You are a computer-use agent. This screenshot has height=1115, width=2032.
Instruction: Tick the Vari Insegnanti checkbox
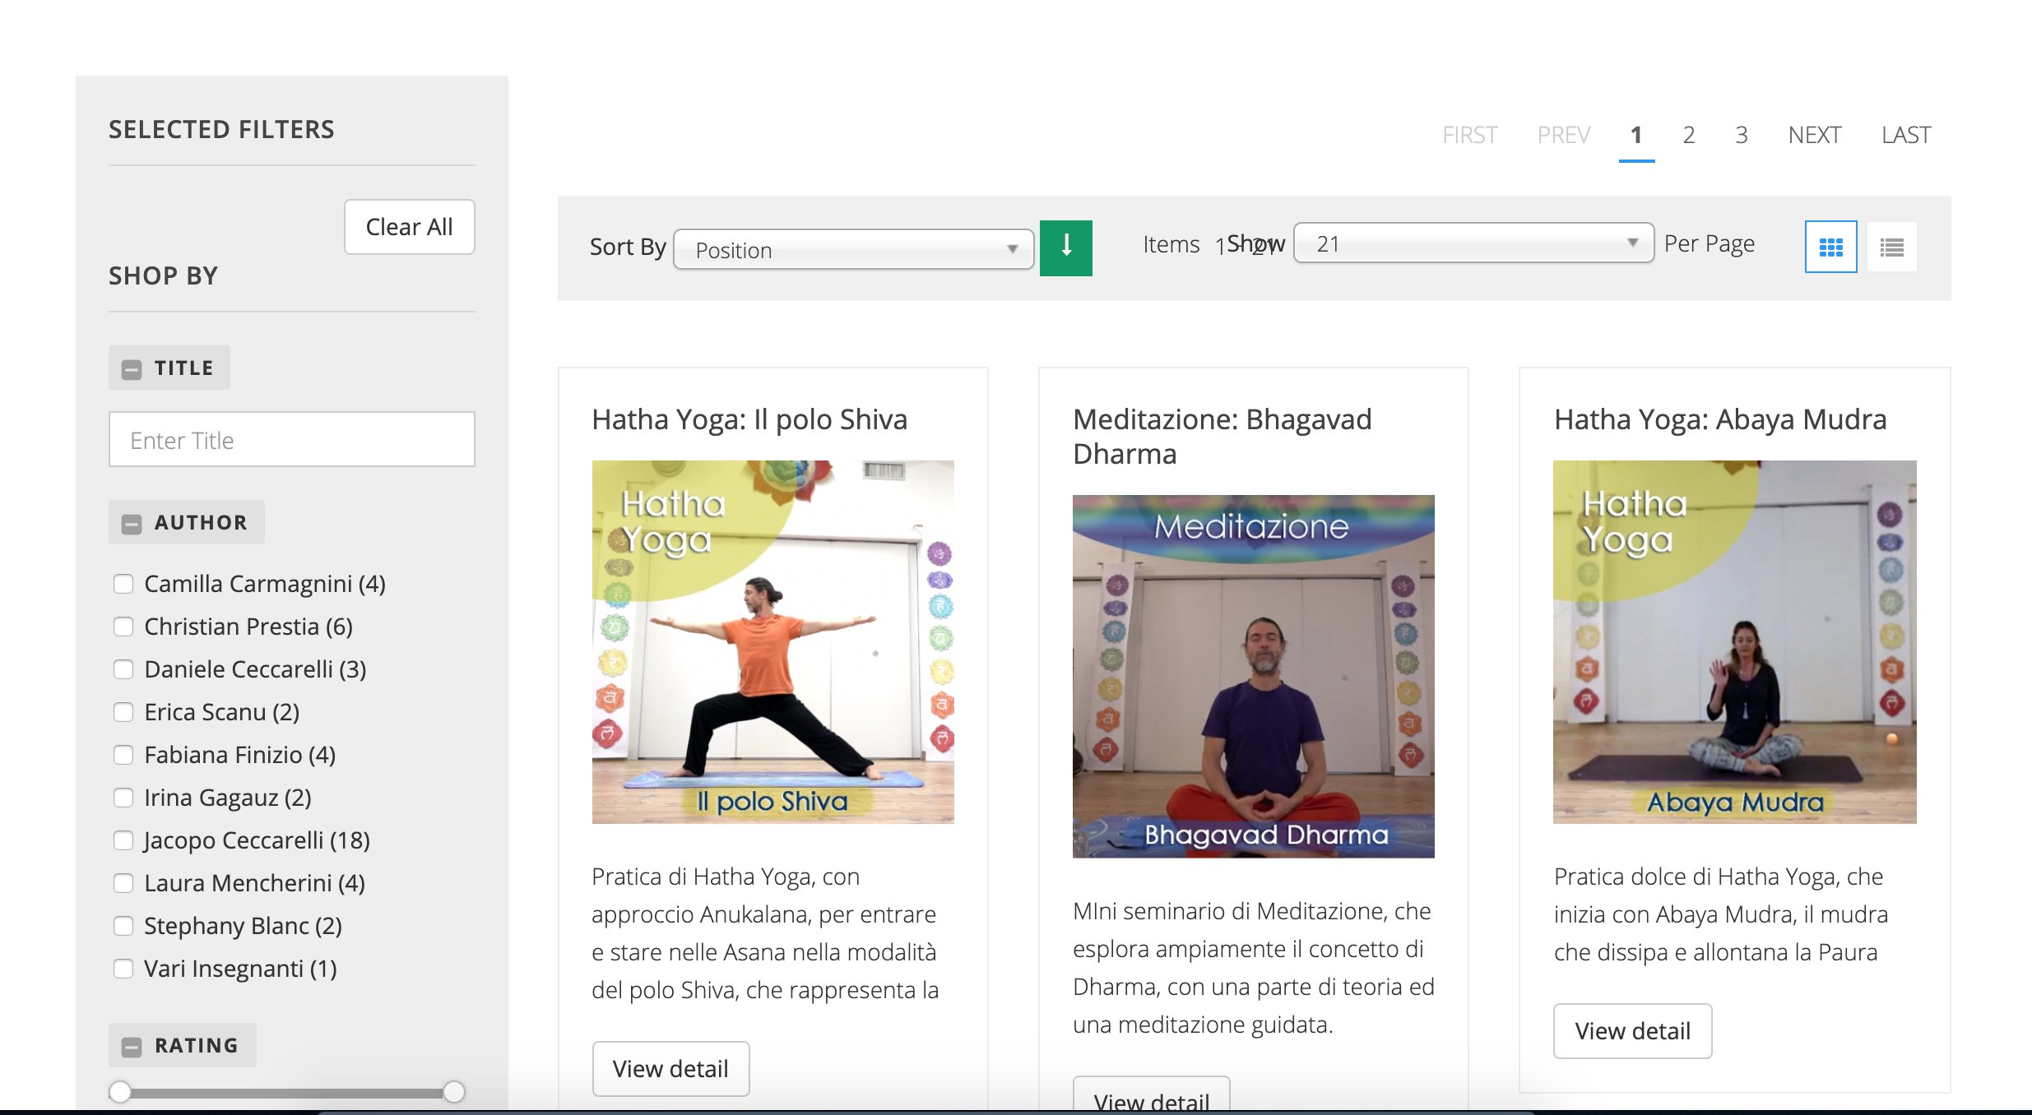tap(123, 969)
